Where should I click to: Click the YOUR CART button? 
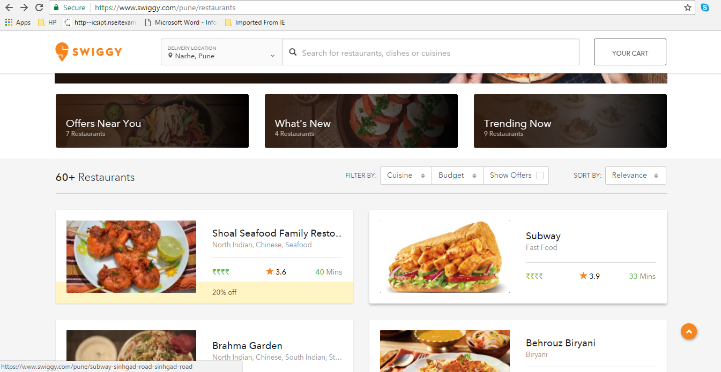pyautogui.click(x=630, y=52)
